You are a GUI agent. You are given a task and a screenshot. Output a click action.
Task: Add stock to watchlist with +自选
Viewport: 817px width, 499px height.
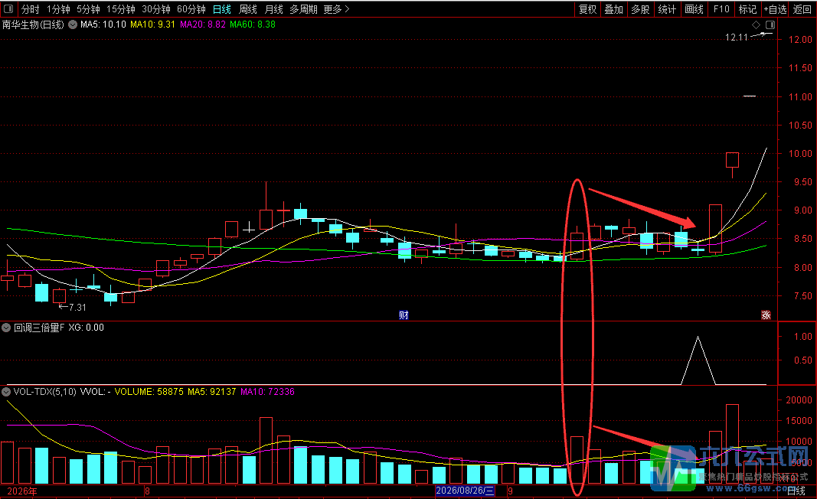click(776, 9)
